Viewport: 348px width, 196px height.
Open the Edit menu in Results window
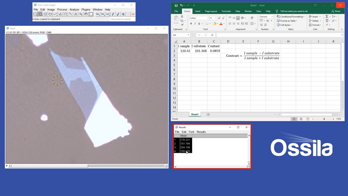184,132
